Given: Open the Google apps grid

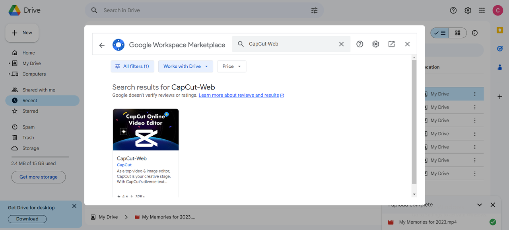Looking at the screenshot, I should coord(482,10).
